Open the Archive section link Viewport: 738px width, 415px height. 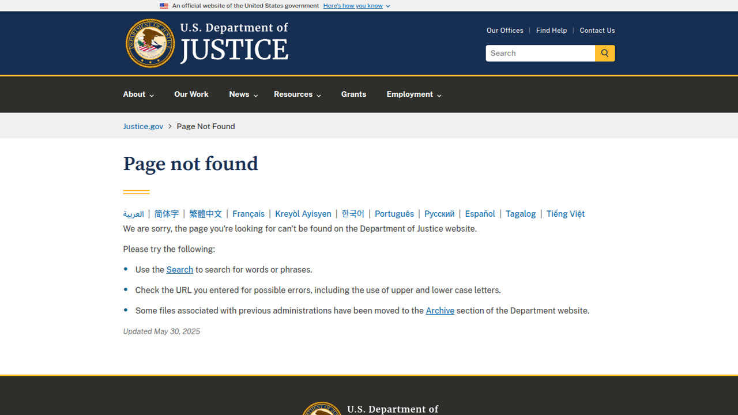pyautogui.click(x=440, y=311)
